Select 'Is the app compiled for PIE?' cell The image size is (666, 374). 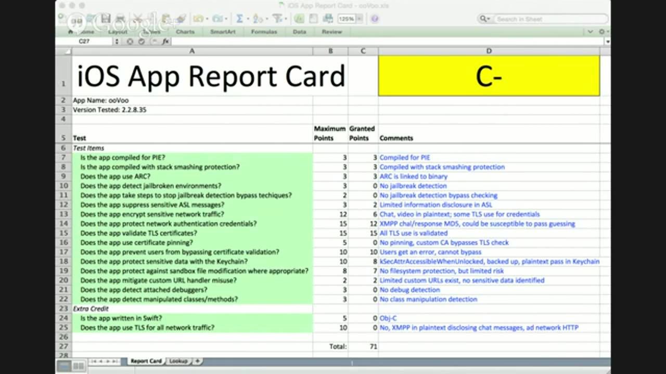(x=192, y=157)
